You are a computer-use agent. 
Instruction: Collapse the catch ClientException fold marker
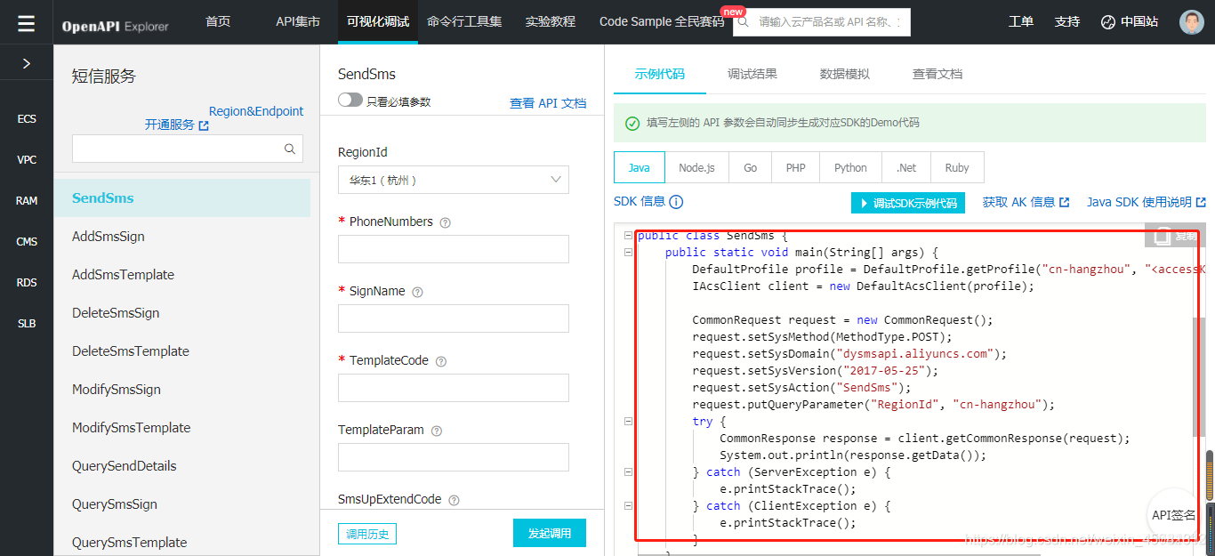coord(628,506)
